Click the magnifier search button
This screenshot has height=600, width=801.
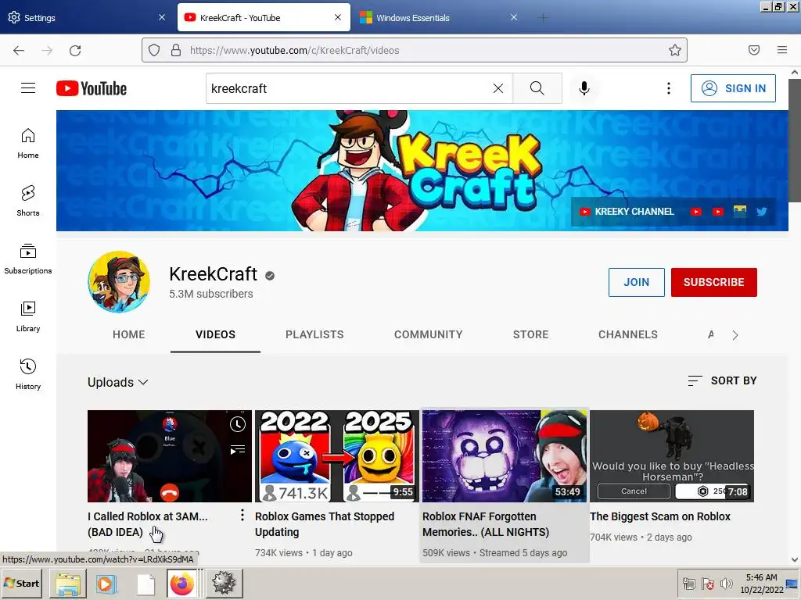click(x=537, y=88)
